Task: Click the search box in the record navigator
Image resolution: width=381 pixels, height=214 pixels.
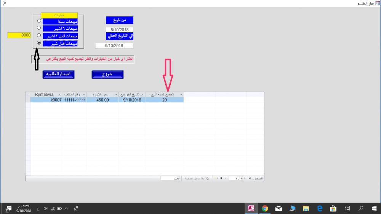Action: [171, 178]
